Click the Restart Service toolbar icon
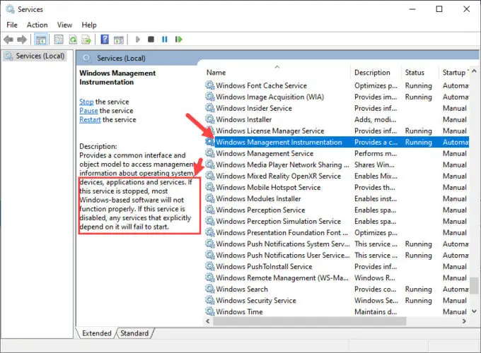 click(x=178, y=40)
